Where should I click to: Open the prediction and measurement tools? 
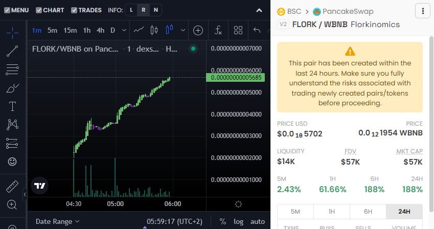tap(12, 143)
